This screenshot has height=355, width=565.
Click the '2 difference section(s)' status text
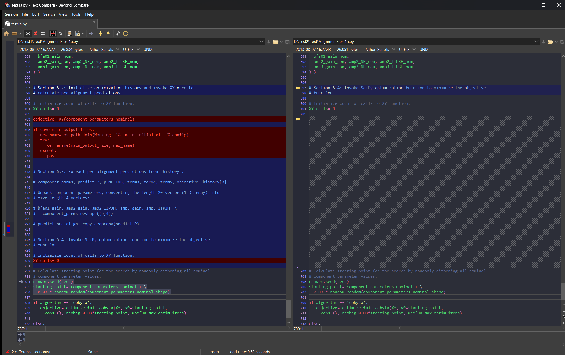(x=31, y=352)
